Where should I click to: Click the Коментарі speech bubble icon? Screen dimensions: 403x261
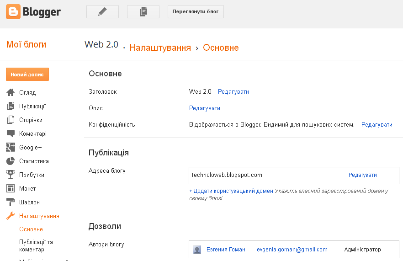11,133
